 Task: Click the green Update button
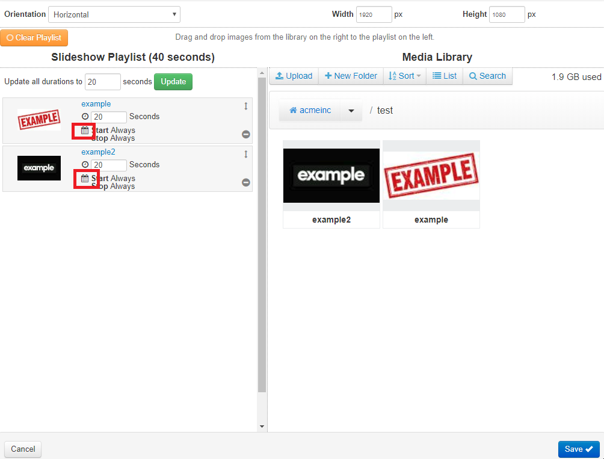[173, 82]
